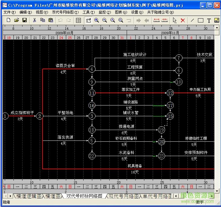The image size is (221, 207).
Task: Switch to the 横道图 tab
Action: click(53, 196)
